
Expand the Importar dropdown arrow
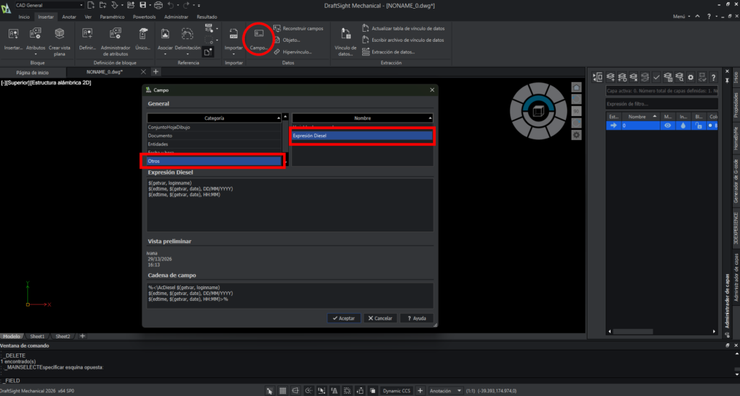click(x=233, y=55)
